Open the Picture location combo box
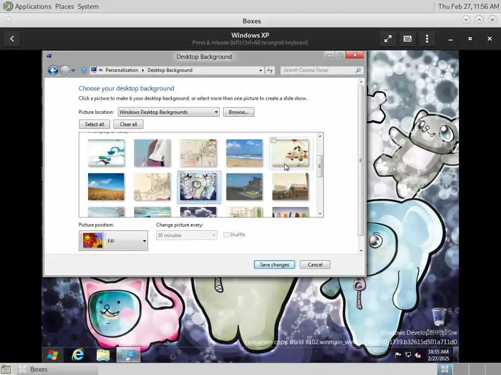This screenshot has width=501, height=375. pos(168,112)
